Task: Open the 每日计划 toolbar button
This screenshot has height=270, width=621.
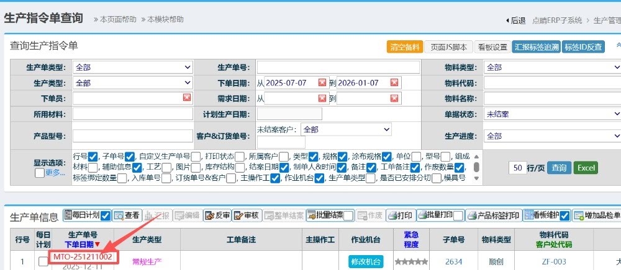Action: pos(81,216)
